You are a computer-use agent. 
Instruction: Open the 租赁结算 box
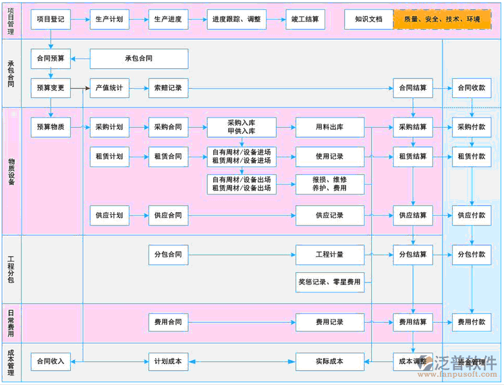click(x=413, y=157)
